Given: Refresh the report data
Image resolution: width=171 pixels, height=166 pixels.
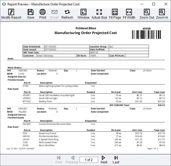Looking at the screenshot, I should [x=67, y=14].
